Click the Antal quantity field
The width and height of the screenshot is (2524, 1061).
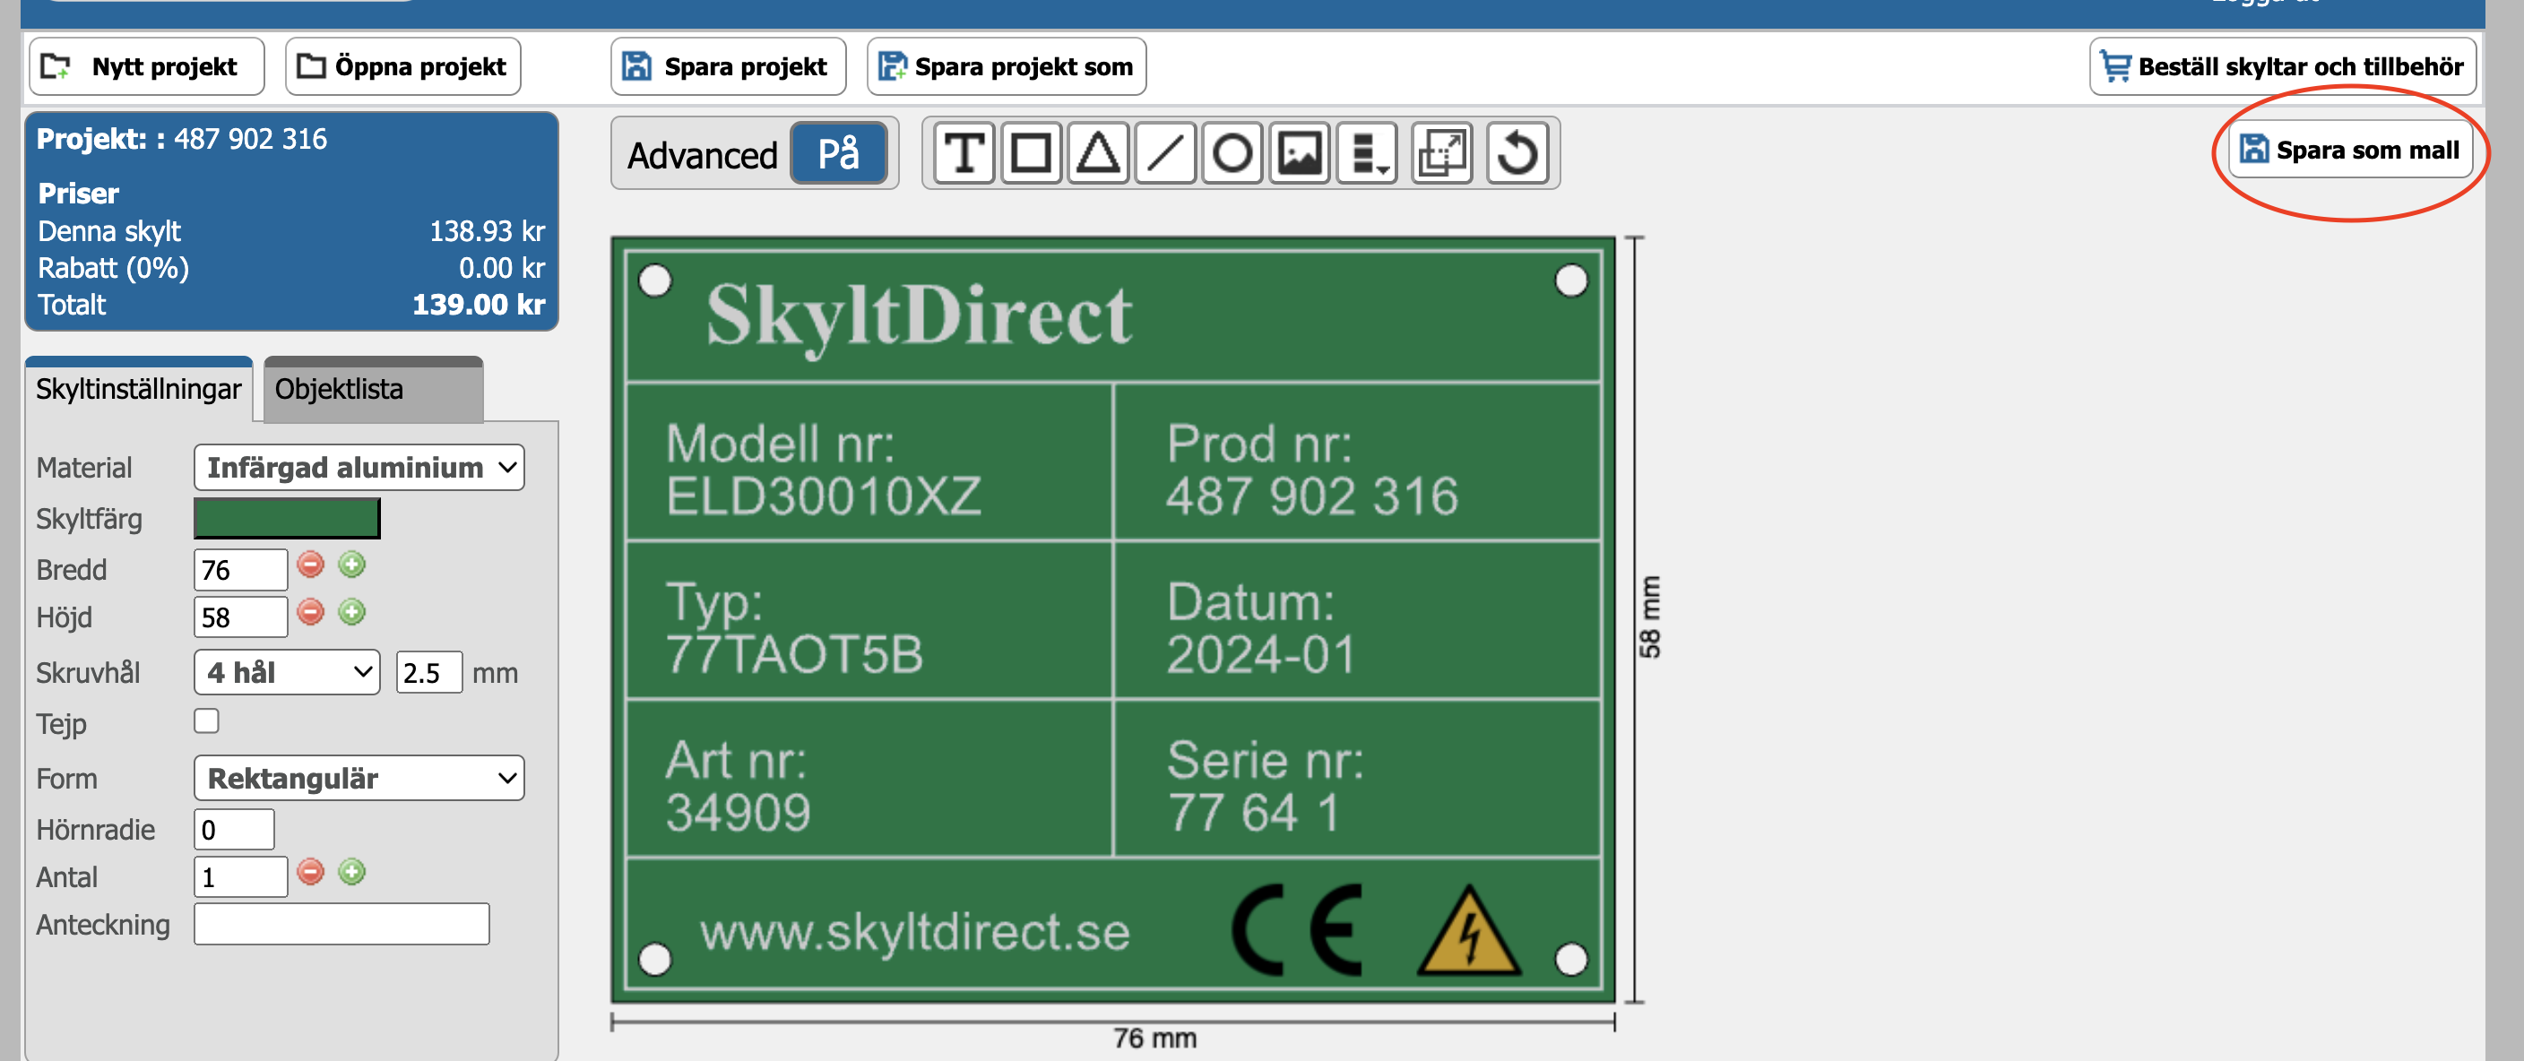241,876
